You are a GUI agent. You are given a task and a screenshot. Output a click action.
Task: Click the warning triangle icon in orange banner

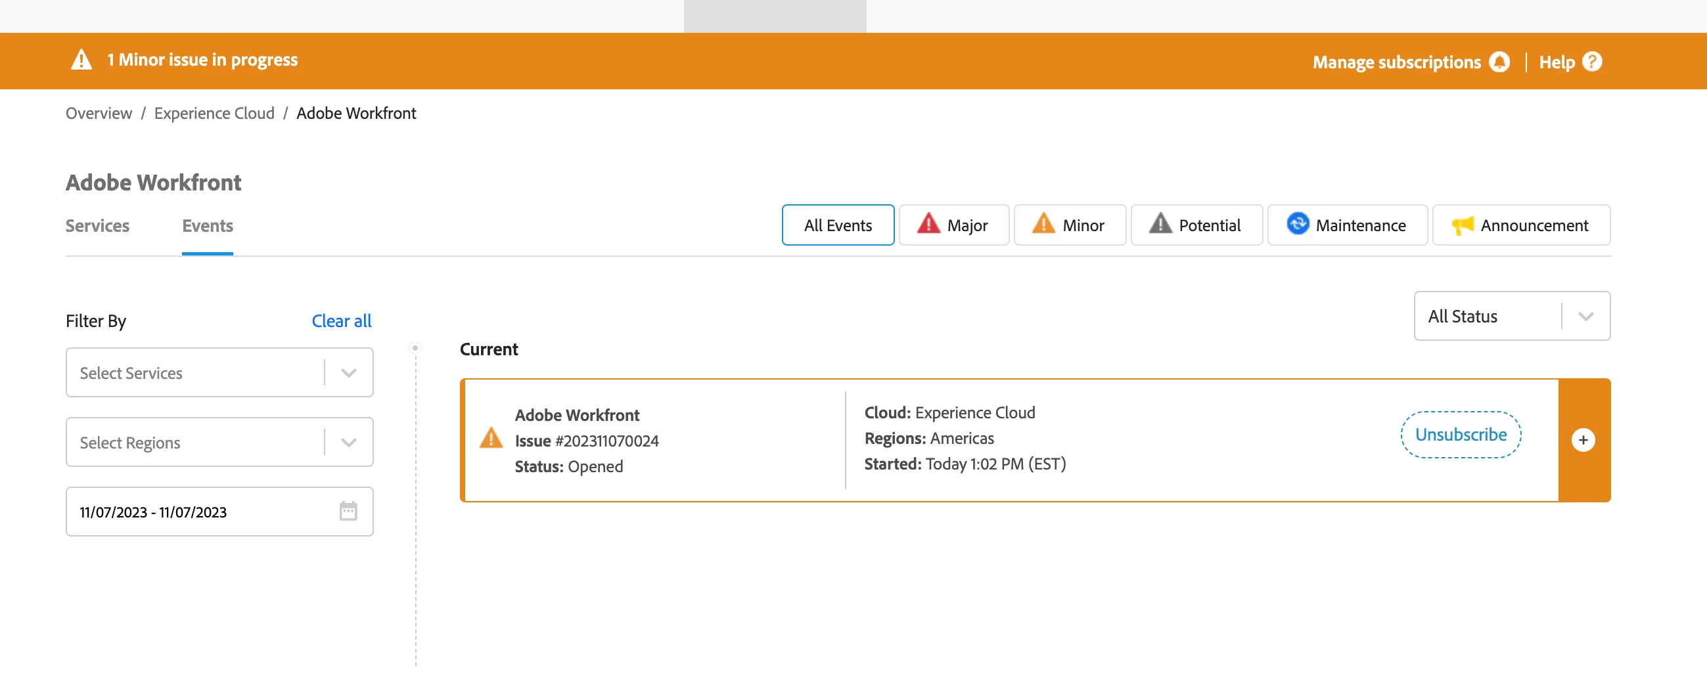click(x=81, y=60)
